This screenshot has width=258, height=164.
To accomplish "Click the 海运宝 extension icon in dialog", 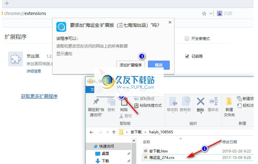I will (61, 26).
